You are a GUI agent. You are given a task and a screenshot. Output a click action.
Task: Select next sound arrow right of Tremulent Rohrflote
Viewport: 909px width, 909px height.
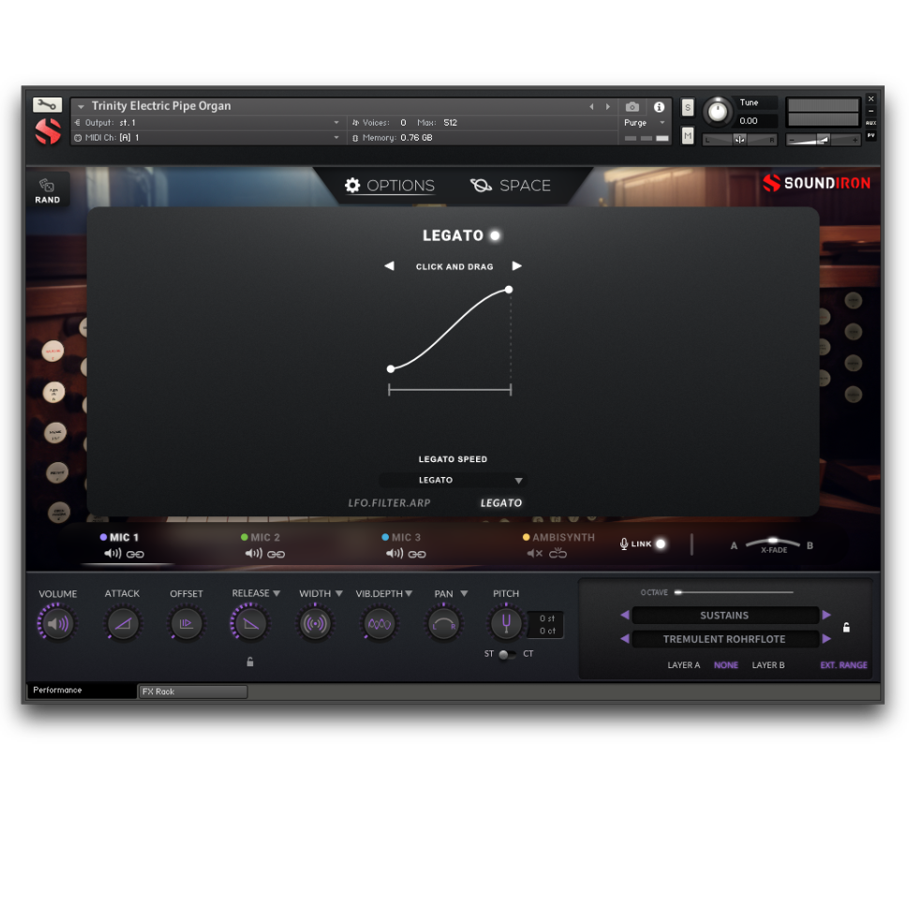pyautogui.click(x=827, y=638)
